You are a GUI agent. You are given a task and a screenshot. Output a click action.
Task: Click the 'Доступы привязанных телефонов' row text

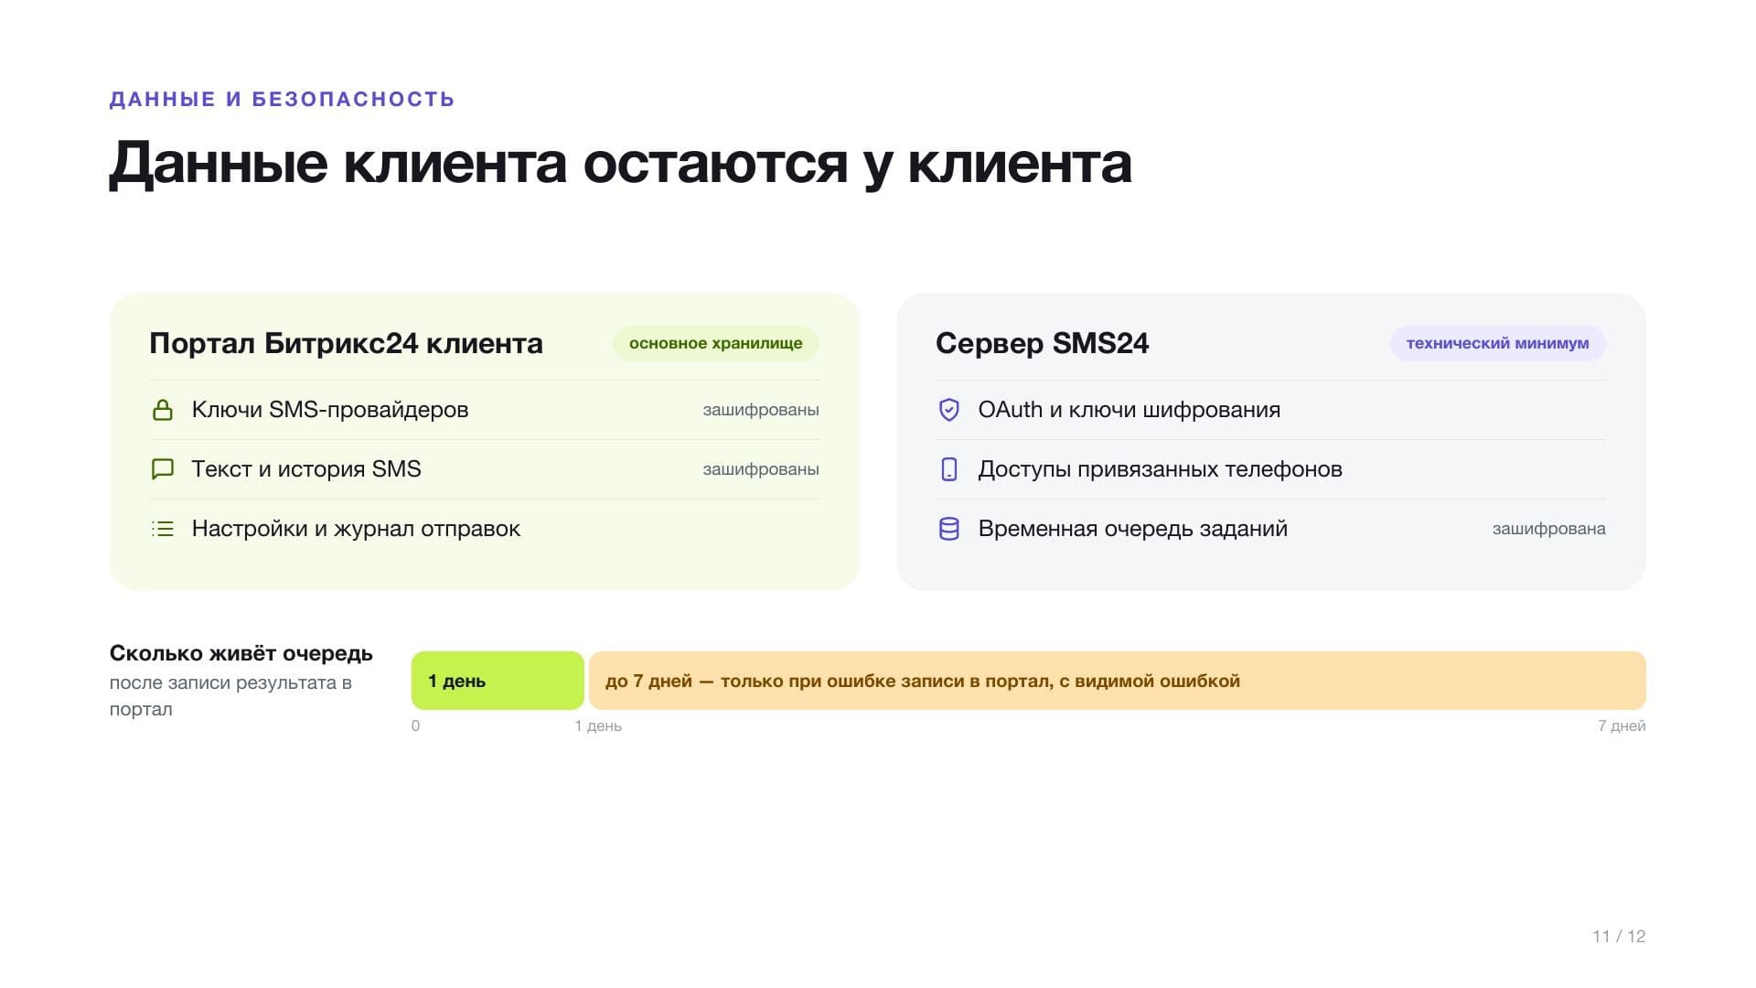tap(1161, 469)
